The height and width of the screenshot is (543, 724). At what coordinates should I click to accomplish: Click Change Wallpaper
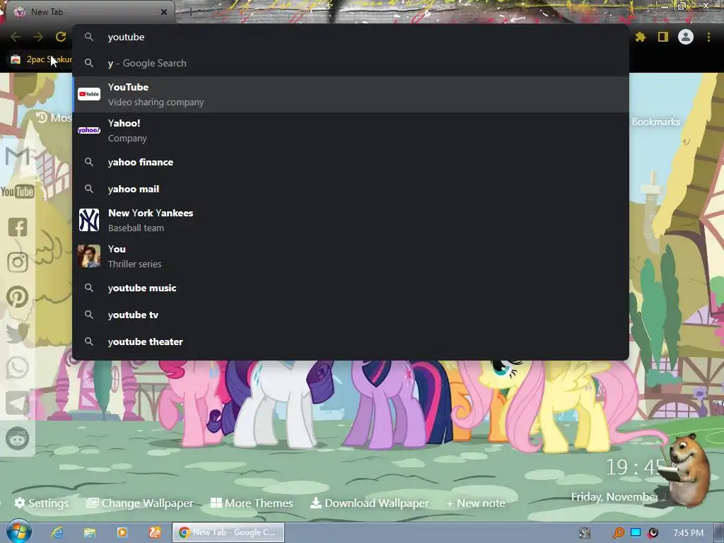tap(140, 503)
